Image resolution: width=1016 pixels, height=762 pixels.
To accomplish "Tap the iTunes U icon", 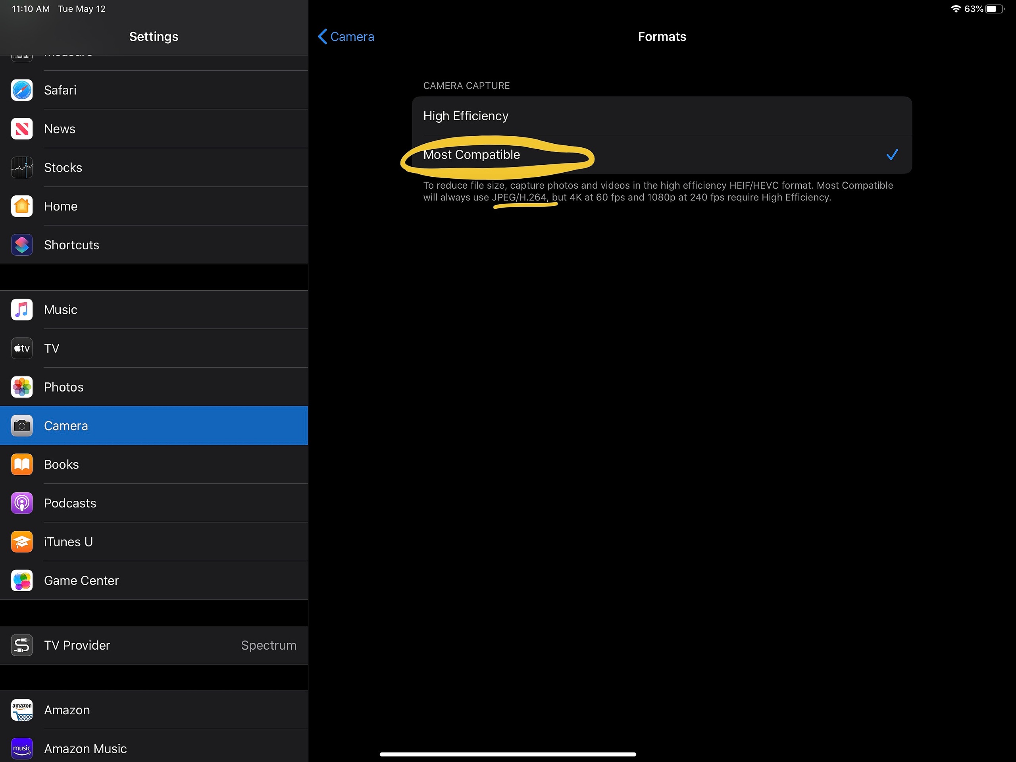I will point(21,542).
